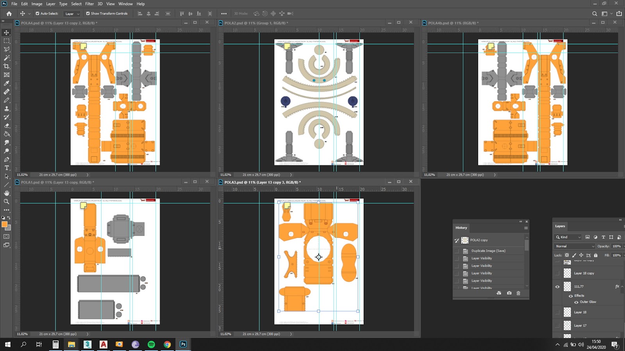Switch to POLA2.psd document tab
Screen dimensions: 625x351
(256, 23)
